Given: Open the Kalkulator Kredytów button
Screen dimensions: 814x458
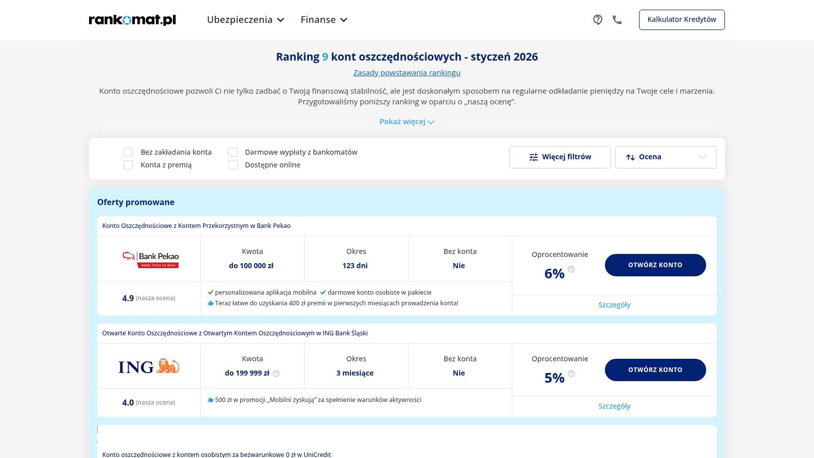Looking at the screenshot, I should pyautogui.click(x=682, y=20).
